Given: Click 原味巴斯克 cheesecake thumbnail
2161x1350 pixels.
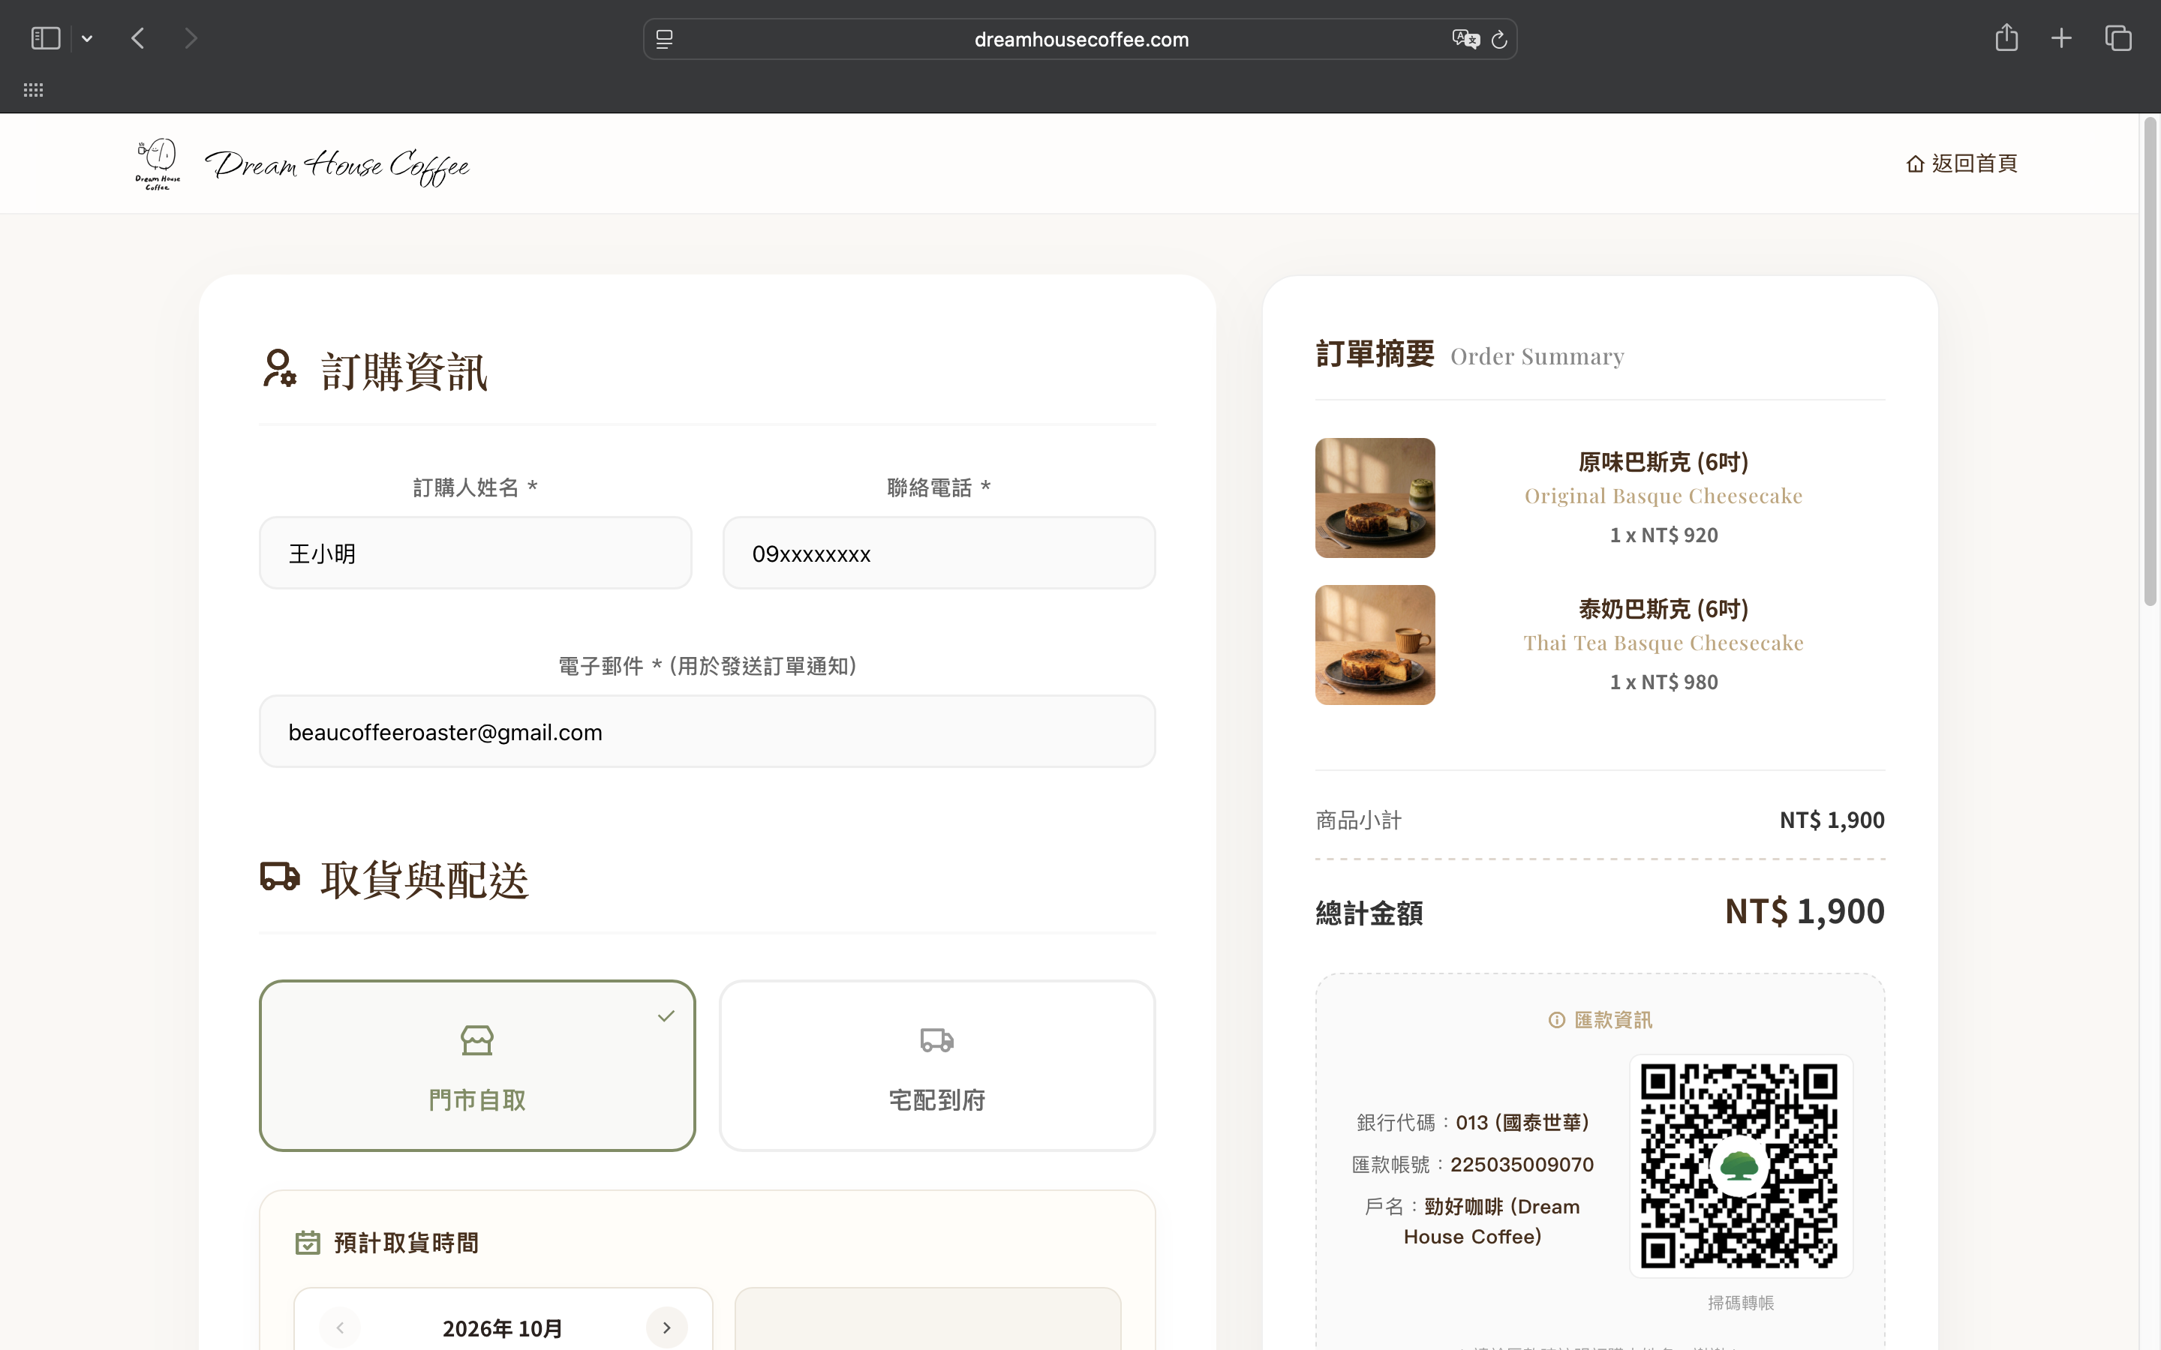Looking at the screenshot, I should 1375,498.
